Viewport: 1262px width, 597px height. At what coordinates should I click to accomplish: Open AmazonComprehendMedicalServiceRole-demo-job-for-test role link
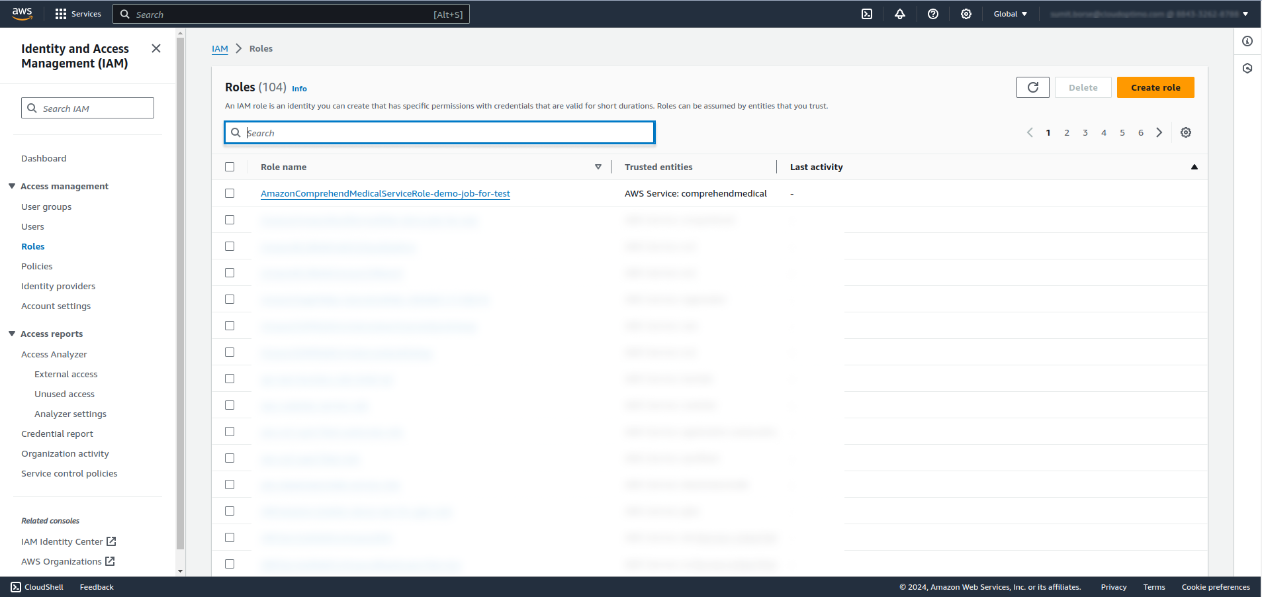point(385,193)
